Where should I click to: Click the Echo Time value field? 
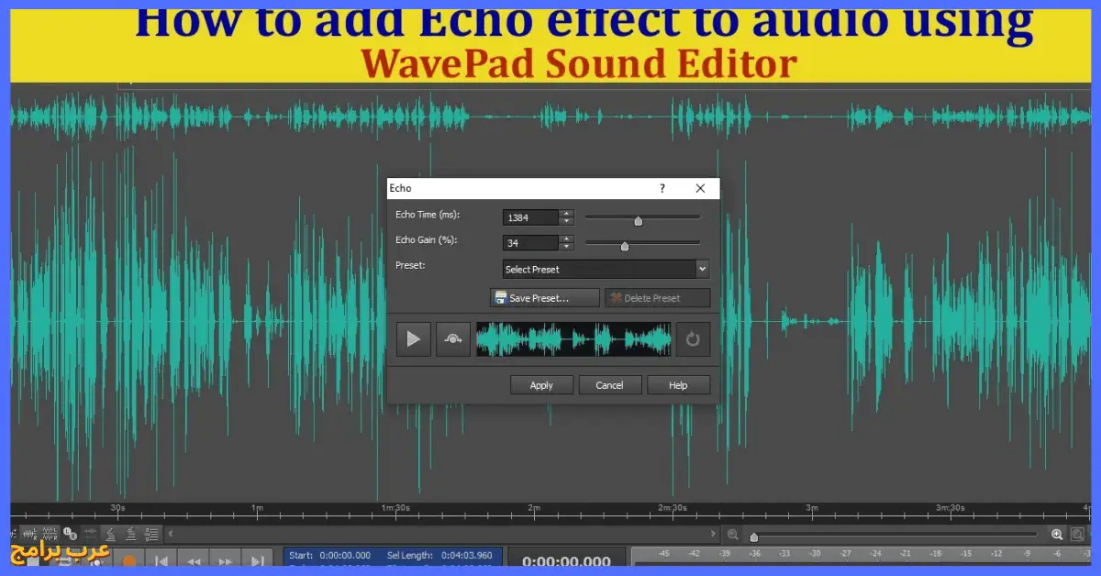[530, 217]
